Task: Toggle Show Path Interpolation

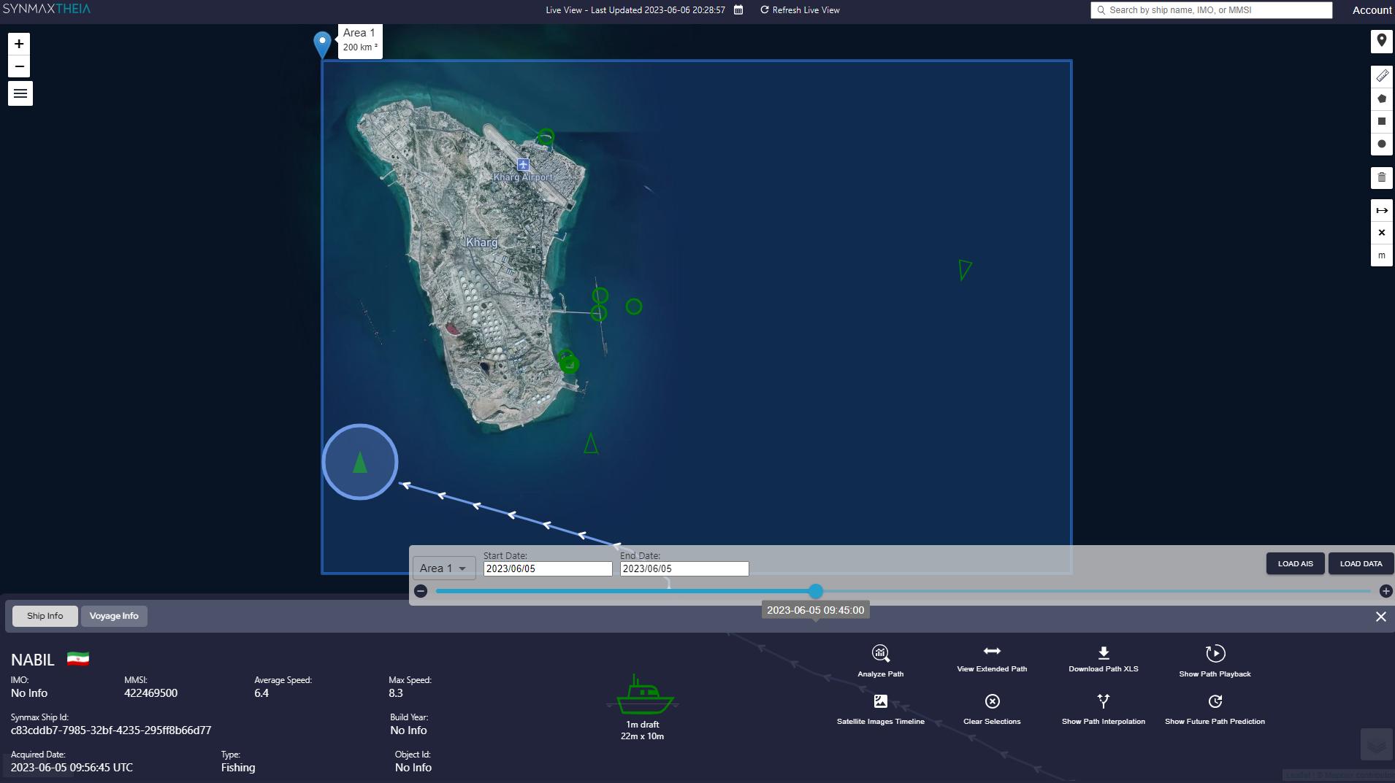Action: pos(1103,702)
